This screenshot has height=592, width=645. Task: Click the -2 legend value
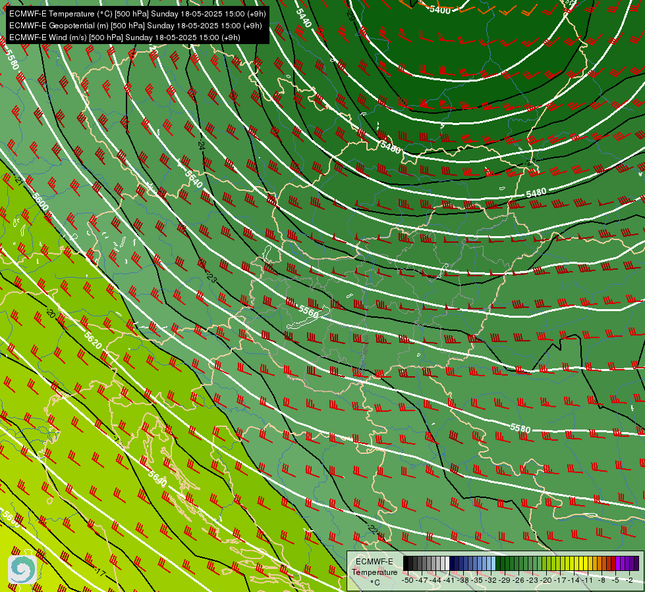pyautogui.click(x=629, y=580)
